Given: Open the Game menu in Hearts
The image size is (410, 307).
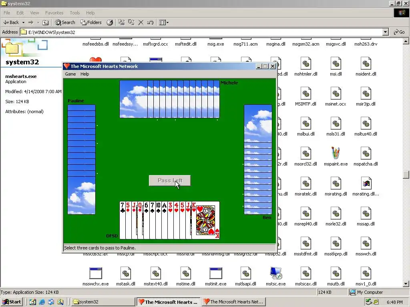Looking at the screenshot, I should coord(70,74).
